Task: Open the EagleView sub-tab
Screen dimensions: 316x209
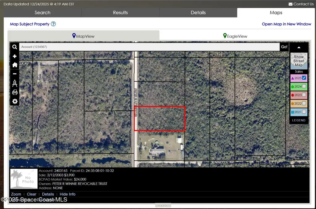Action: (x=235, y=36)
